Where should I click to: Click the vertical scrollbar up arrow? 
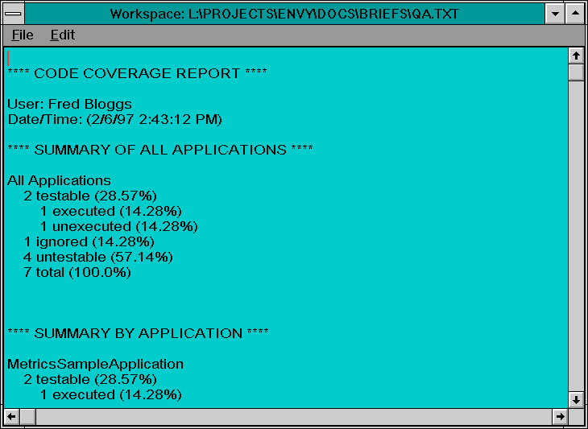(576, 56)
